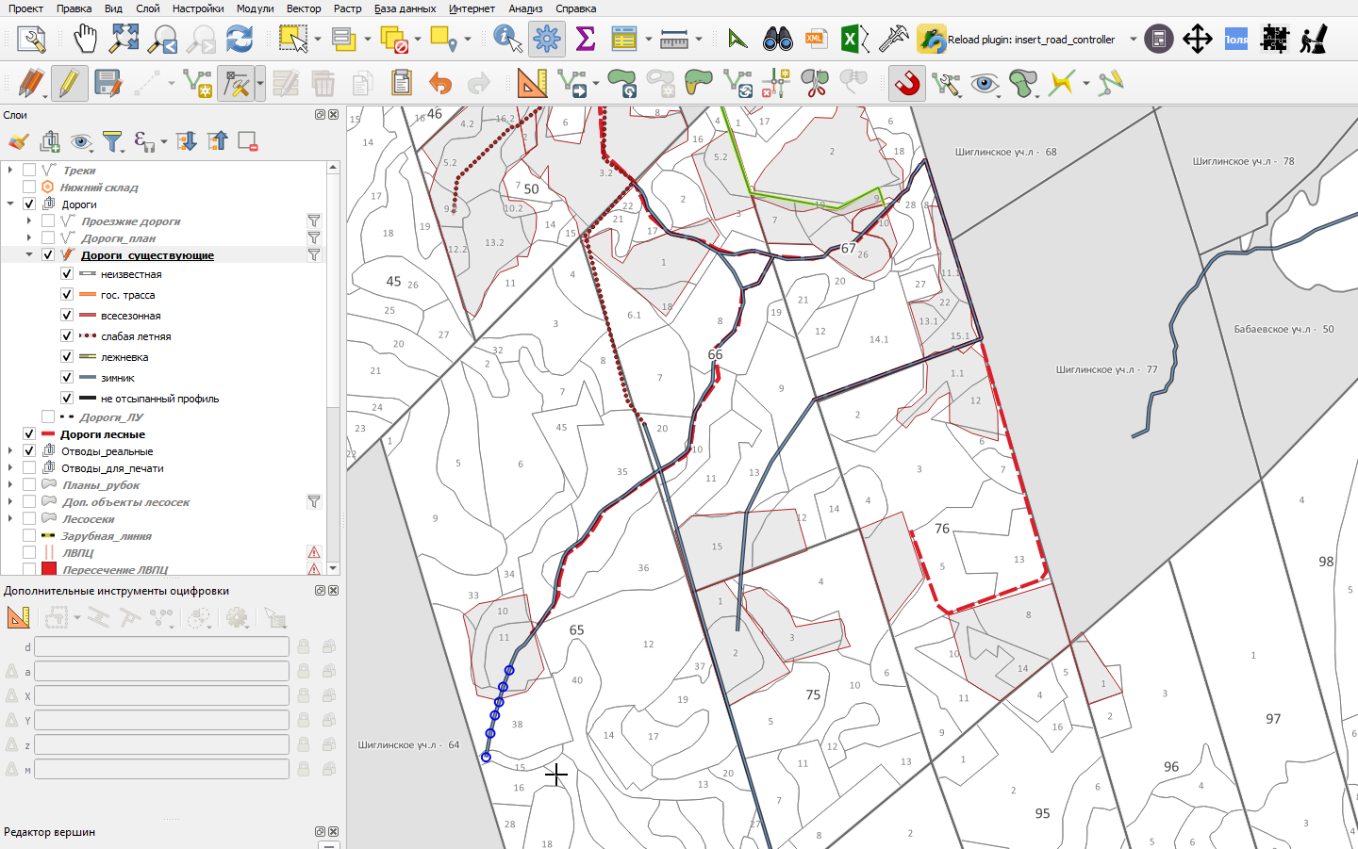Open the Statistical Summary sigma icon
Image resolution: width=1358 pixels, height=849 pixels.
[586, 39]
